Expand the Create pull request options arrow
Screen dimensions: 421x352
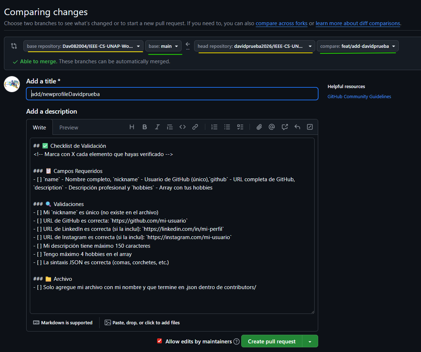(310, 341)
